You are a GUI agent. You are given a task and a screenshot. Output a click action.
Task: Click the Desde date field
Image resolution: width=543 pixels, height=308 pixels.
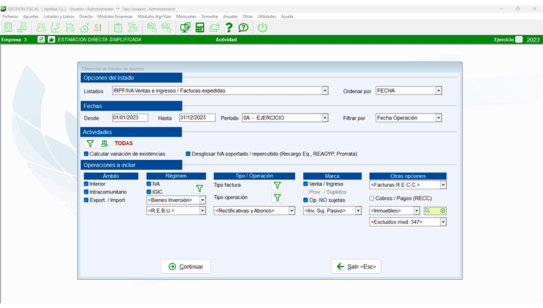tap(130, 118)
